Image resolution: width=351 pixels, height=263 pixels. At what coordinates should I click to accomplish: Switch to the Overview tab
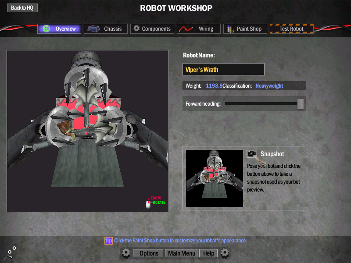[59, 28]
